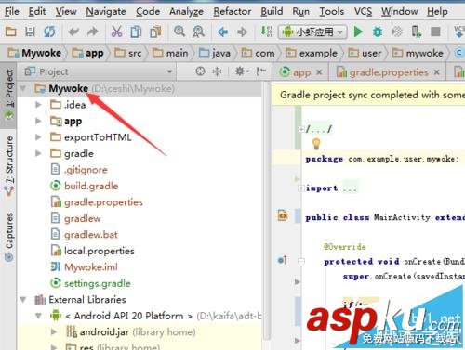Click the Copy icon in toolbar

coord(136,32)
